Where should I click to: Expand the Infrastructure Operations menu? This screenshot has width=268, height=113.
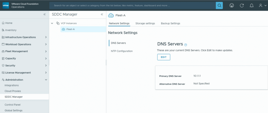coord(46,37)
